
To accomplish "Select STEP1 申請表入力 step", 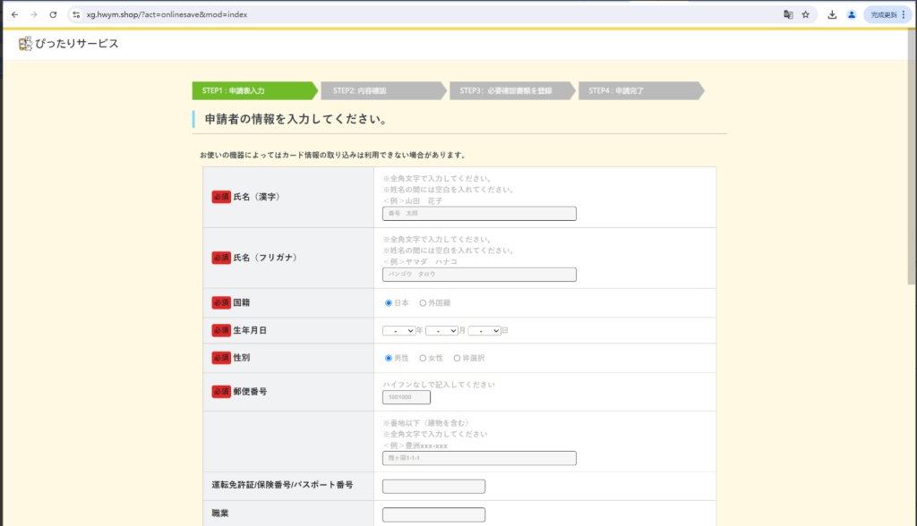I will click(x=255, y=90).
